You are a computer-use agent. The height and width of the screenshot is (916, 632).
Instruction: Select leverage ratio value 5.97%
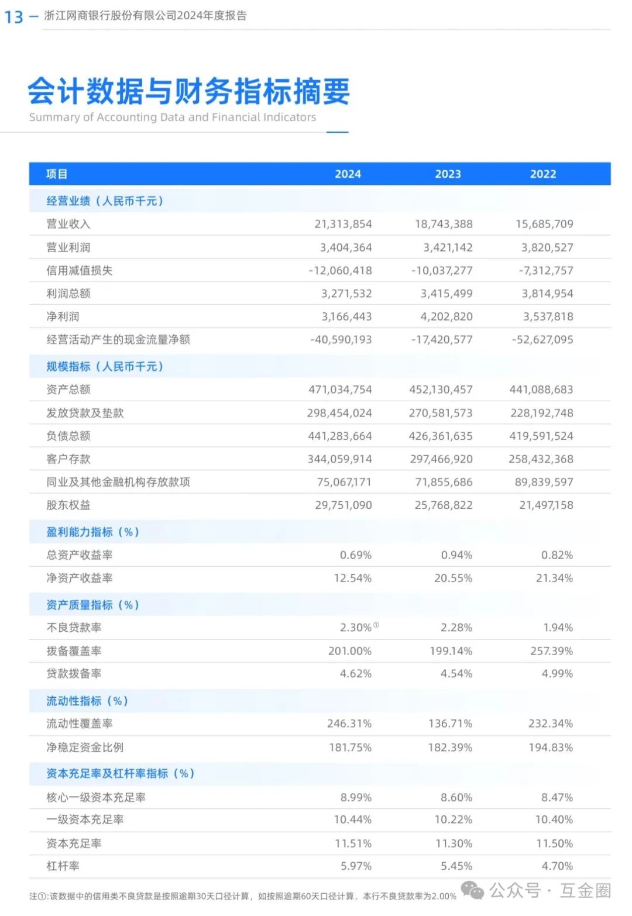pyautogui.click(x=356, y=866)
